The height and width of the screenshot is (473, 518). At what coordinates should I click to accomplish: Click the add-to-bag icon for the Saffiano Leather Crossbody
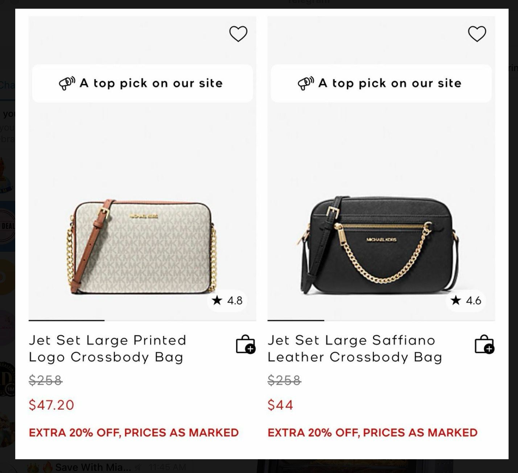click(x=484, y=347)
